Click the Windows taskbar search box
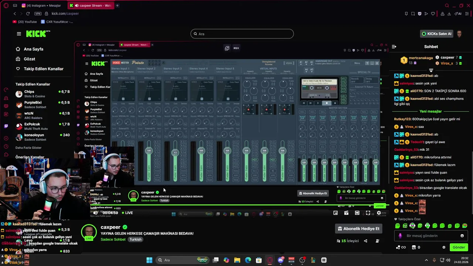 pyautogui.click(x=183, y=260)
